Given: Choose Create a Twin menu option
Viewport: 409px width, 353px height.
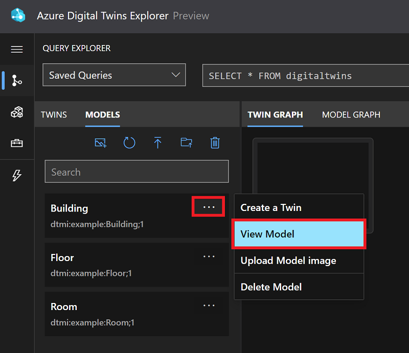Looking at the screenshot, I should click(271, 207).
